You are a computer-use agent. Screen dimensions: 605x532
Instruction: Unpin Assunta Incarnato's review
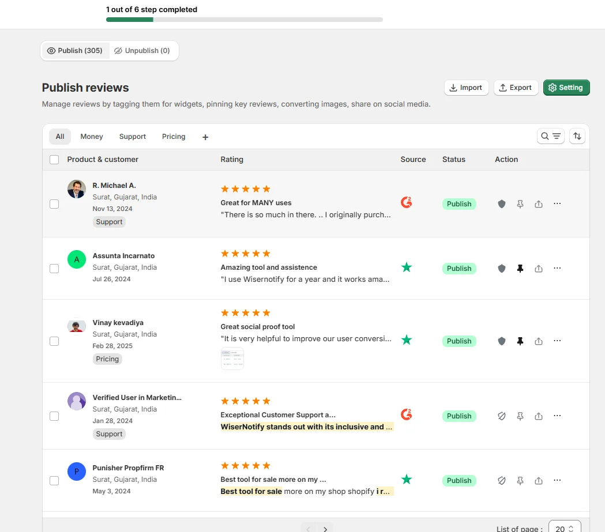tap(520, 269)
